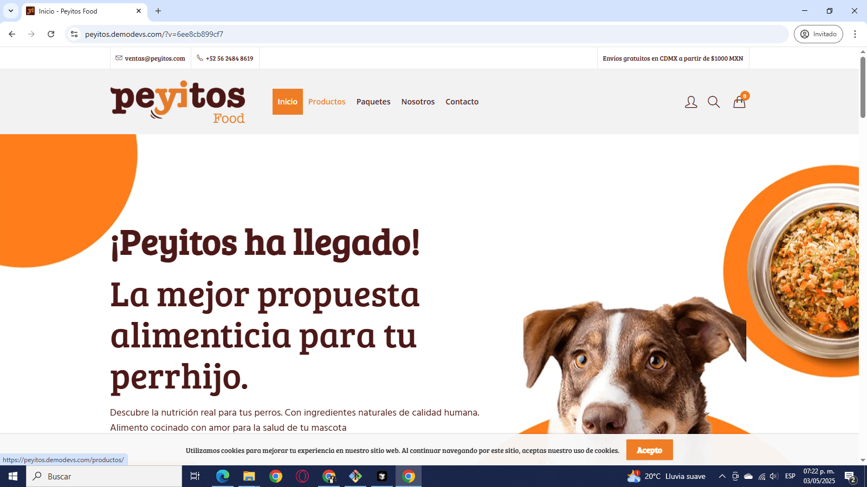867x487 pixels.
Task: Expand hidden icons chevron in system tray
Action: tap(722, 476)
